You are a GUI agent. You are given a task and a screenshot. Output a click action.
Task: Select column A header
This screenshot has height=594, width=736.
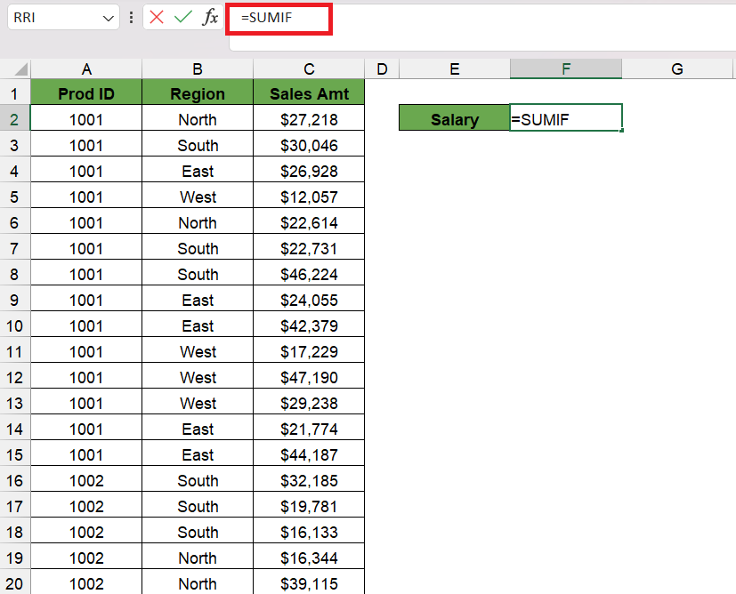coord(86,69)
